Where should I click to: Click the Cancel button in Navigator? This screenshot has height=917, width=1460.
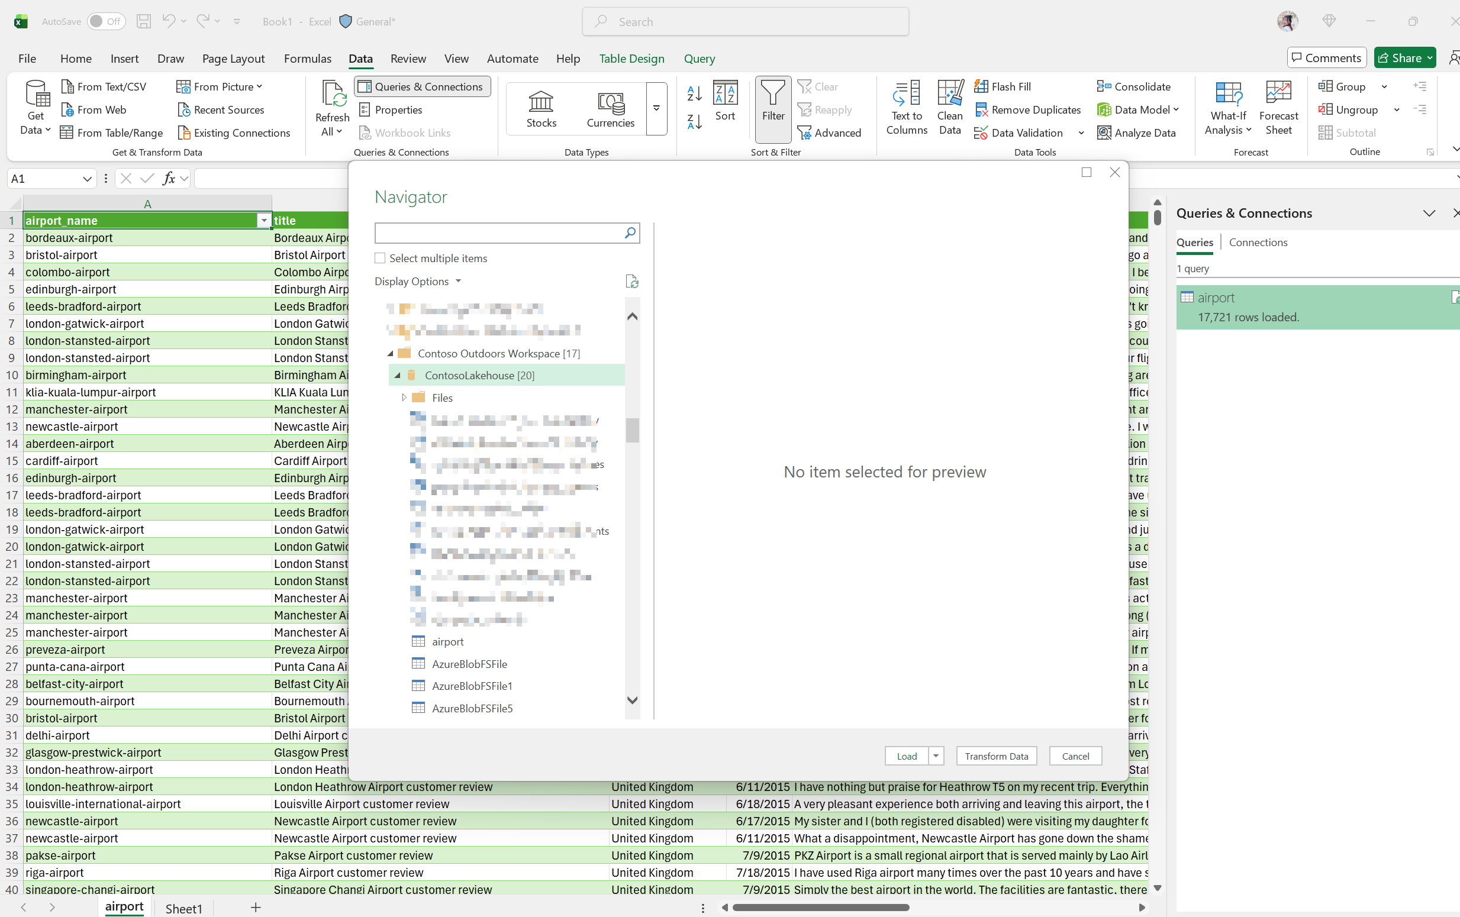pyautogui.click(x=1075, y=755)
